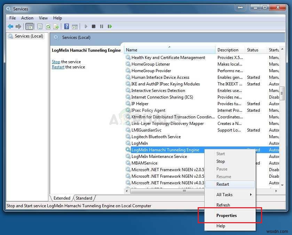Viewport: 292px width, 235px height.
Task: Sort by the Status column header
Action: 256,50
